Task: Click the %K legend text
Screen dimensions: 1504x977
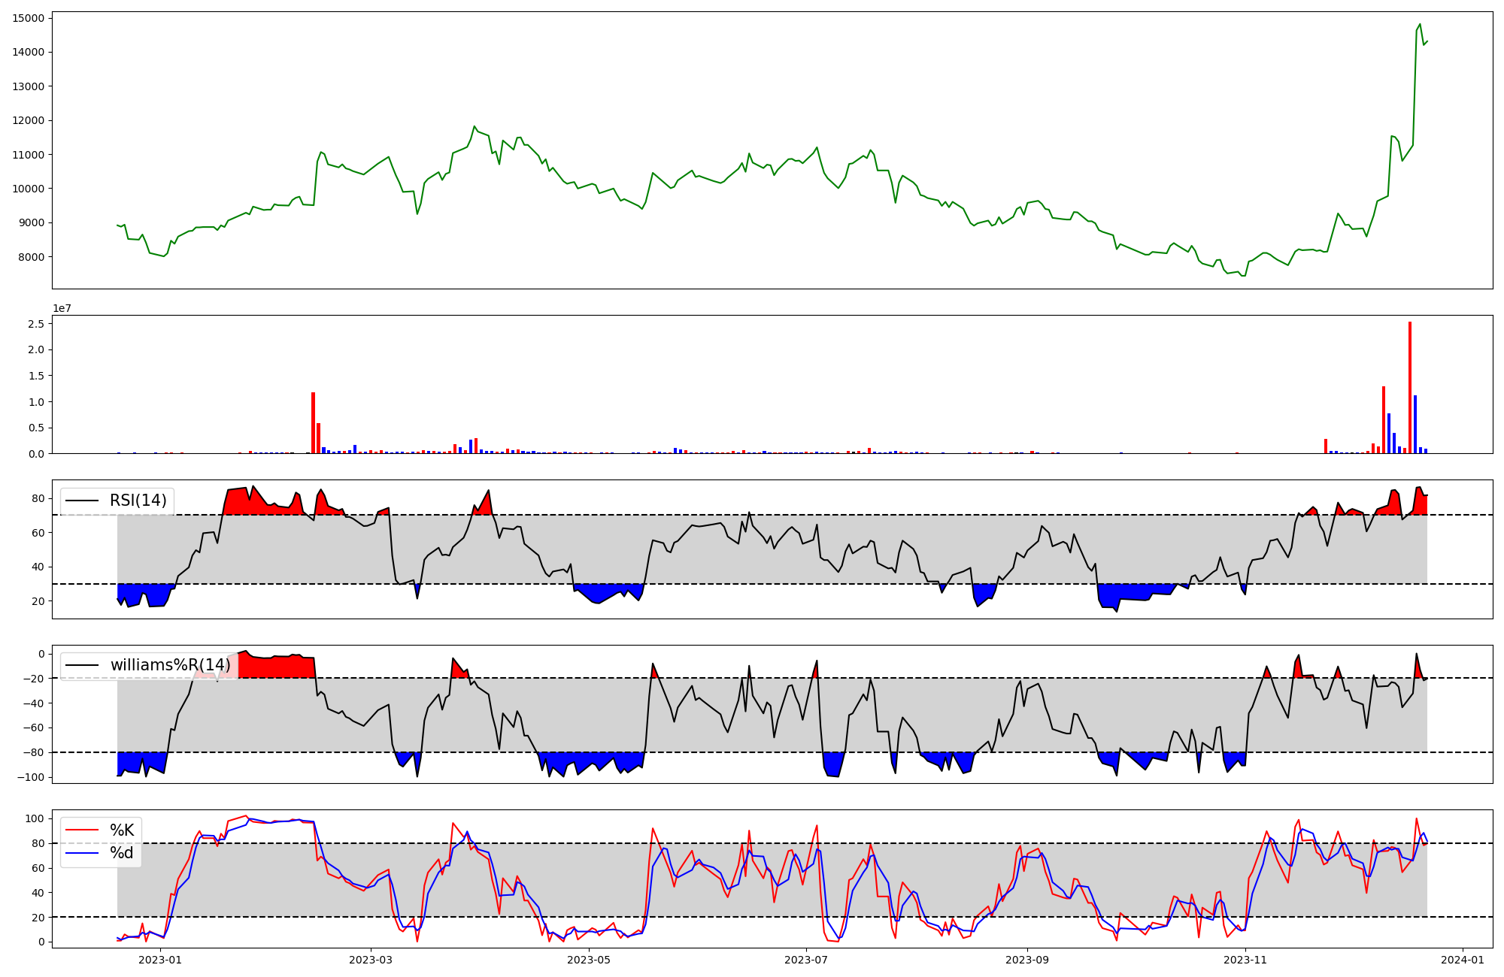Action: click(x=122, y=830)
